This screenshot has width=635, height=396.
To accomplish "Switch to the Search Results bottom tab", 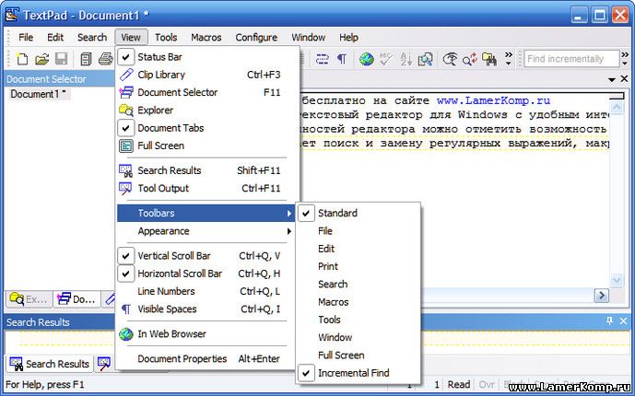I will pyautogui.click(x=49, y=364).
